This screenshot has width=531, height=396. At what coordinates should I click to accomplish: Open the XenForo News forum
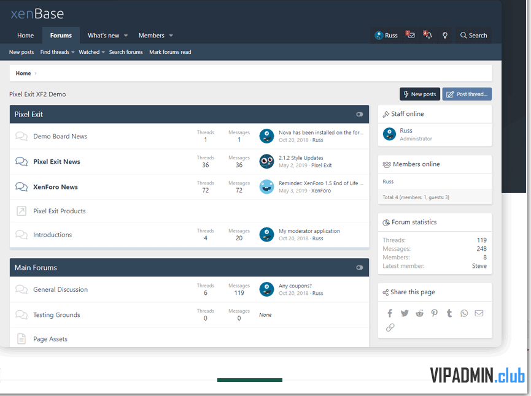(55, 187)
